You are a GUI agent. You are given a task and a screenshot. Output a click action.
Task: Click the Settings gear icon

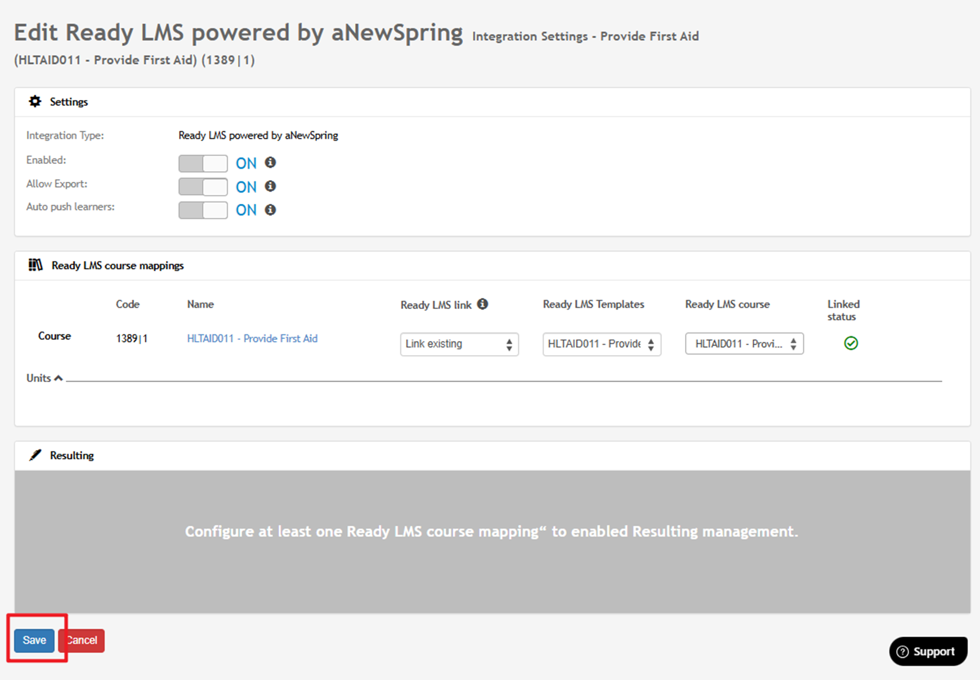coord(35,101)
